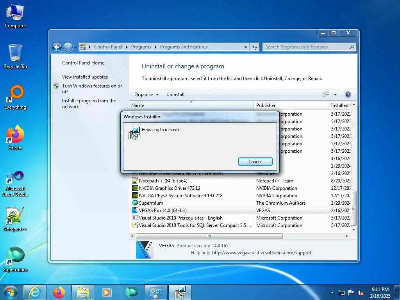Click the Programs and Features breadcrumb
The width and height of the screenshot is (400, 300).
[x=184, y=47]
